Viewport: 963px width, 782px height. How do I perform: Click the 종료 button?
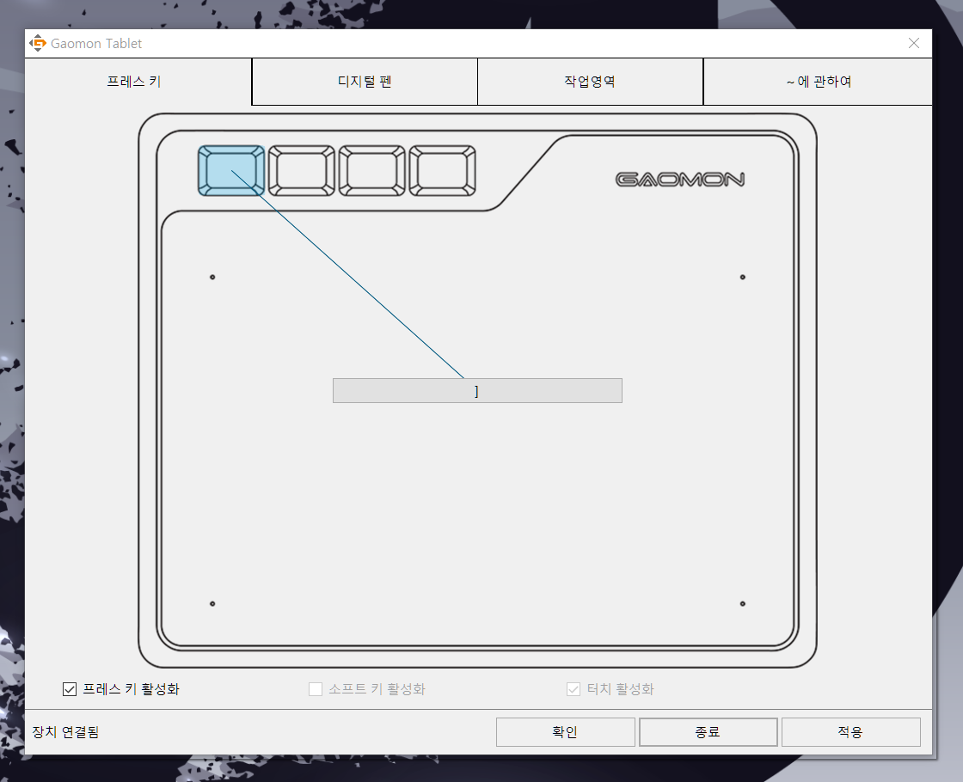tap(708, 732)
